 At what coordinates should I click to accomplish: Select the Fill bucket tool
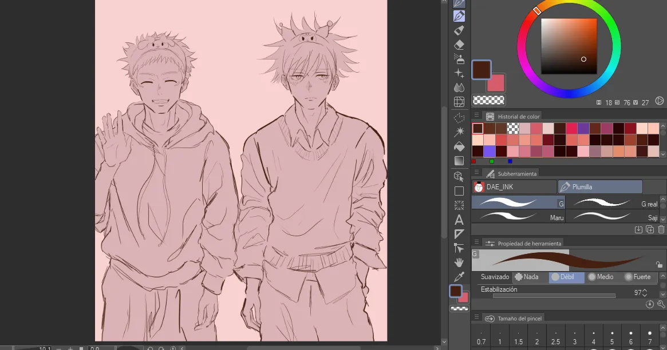[459, 146]
